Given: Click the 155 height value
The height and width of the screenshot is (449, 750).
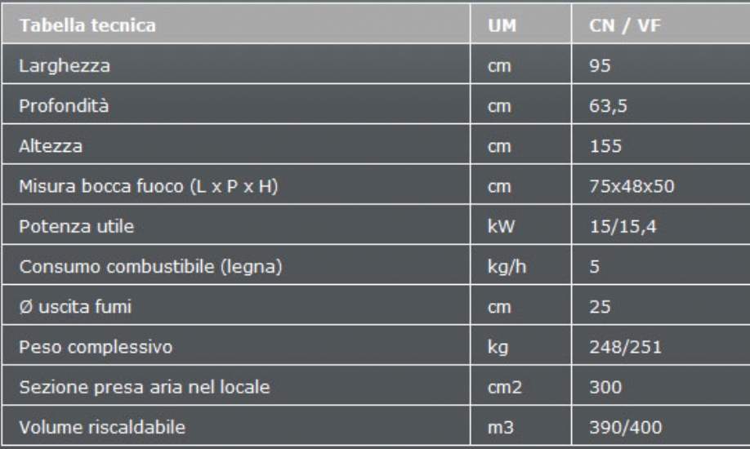Looking at the screenshot, I should [x=605, y=146].
